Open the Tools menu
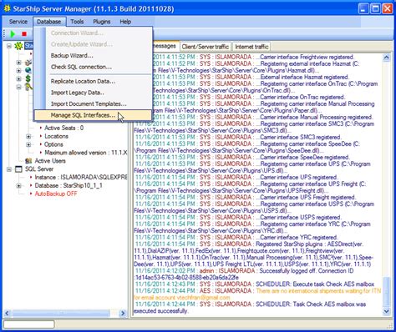The height and width of the screenshot is (332, 396). [x=77, y=22]
